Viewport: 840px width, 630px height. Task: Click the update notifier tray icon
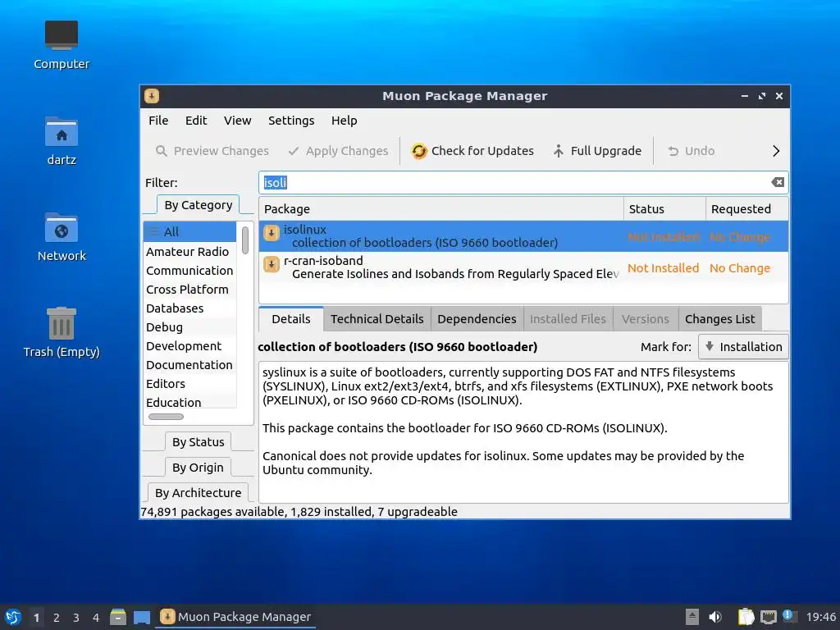(x=789, y=616)
